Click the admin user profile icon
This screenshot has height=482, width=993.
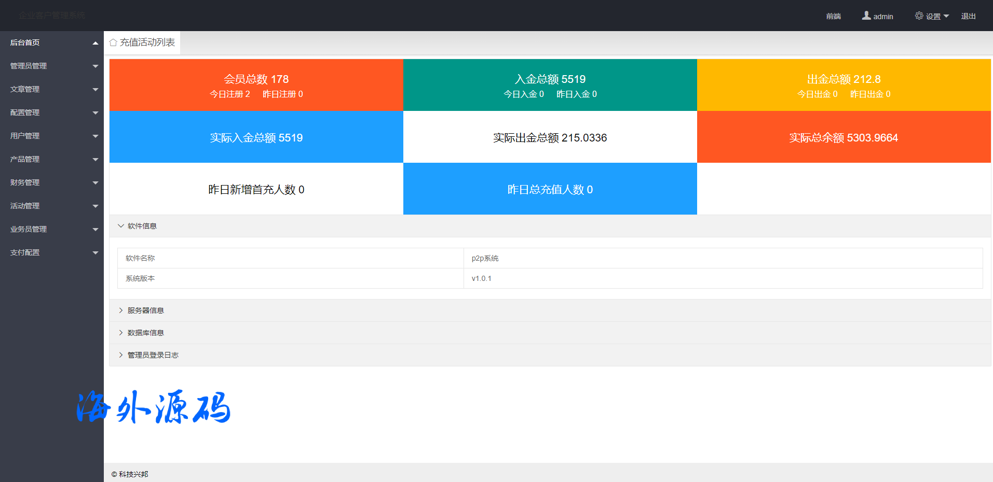pos(866,16)
